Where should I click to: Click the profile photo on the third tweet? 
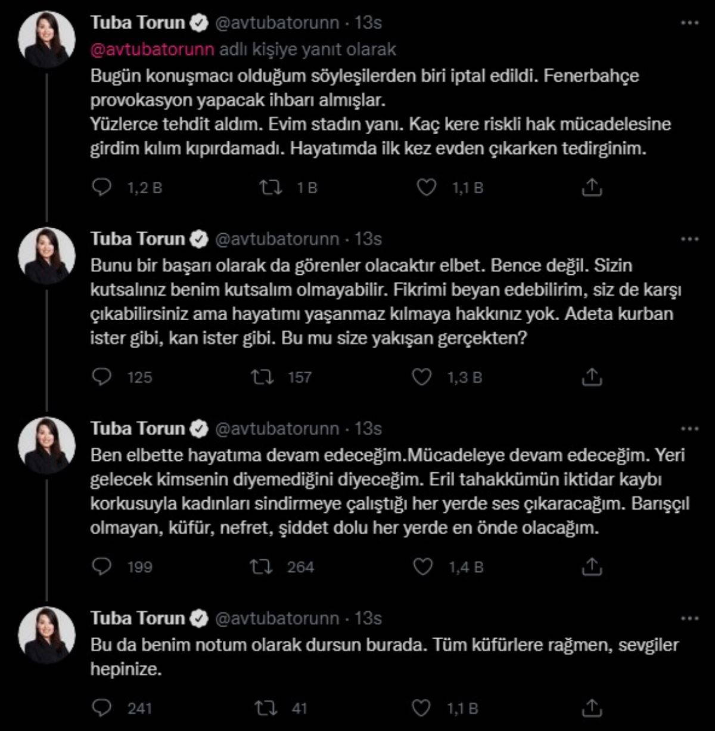coord(46,445)
